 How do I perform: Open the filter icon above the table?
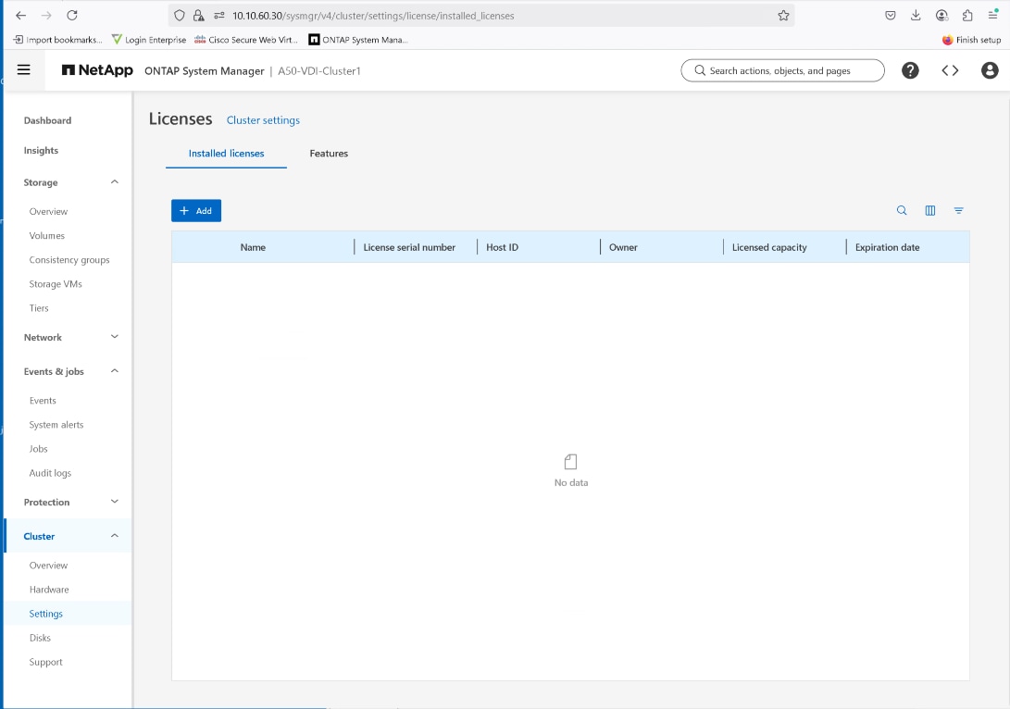958,211
